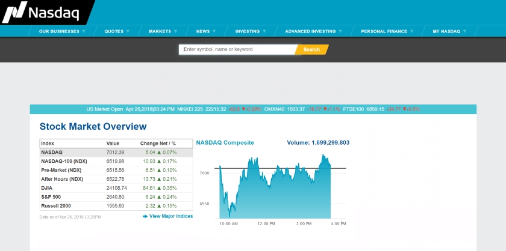The width and height of the screenshot is (506, 251).
Task: Open the Investing menu
Action: [248, 32]
